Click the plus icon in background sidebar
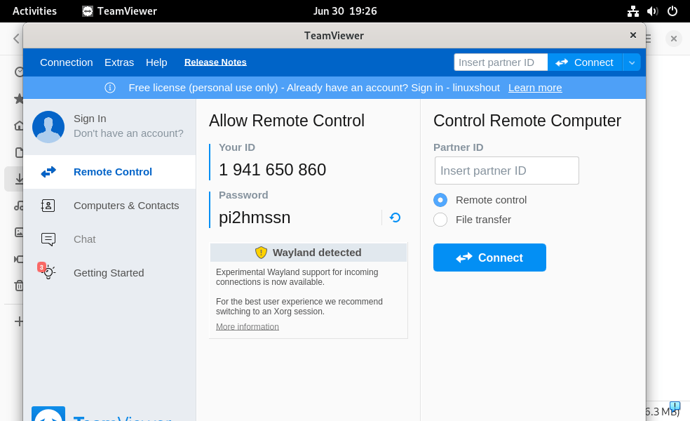Image resolution: width=690 pixels, height=421 pixels. pos(19,321)
